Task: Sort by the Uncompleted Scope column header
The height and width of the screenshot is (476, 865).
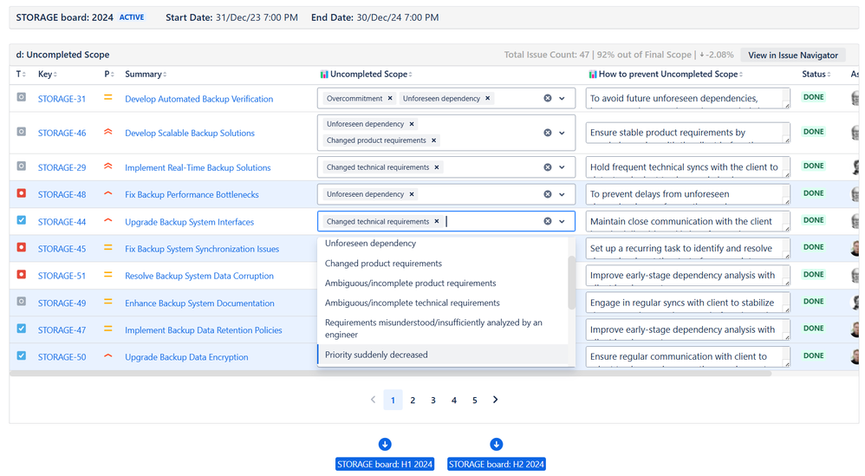Action: (367, 74)
